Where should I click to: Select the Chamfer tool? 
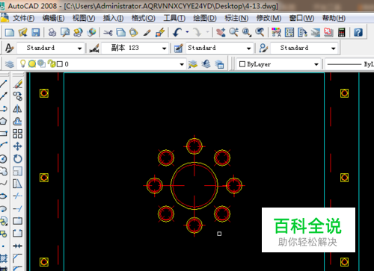17,258
